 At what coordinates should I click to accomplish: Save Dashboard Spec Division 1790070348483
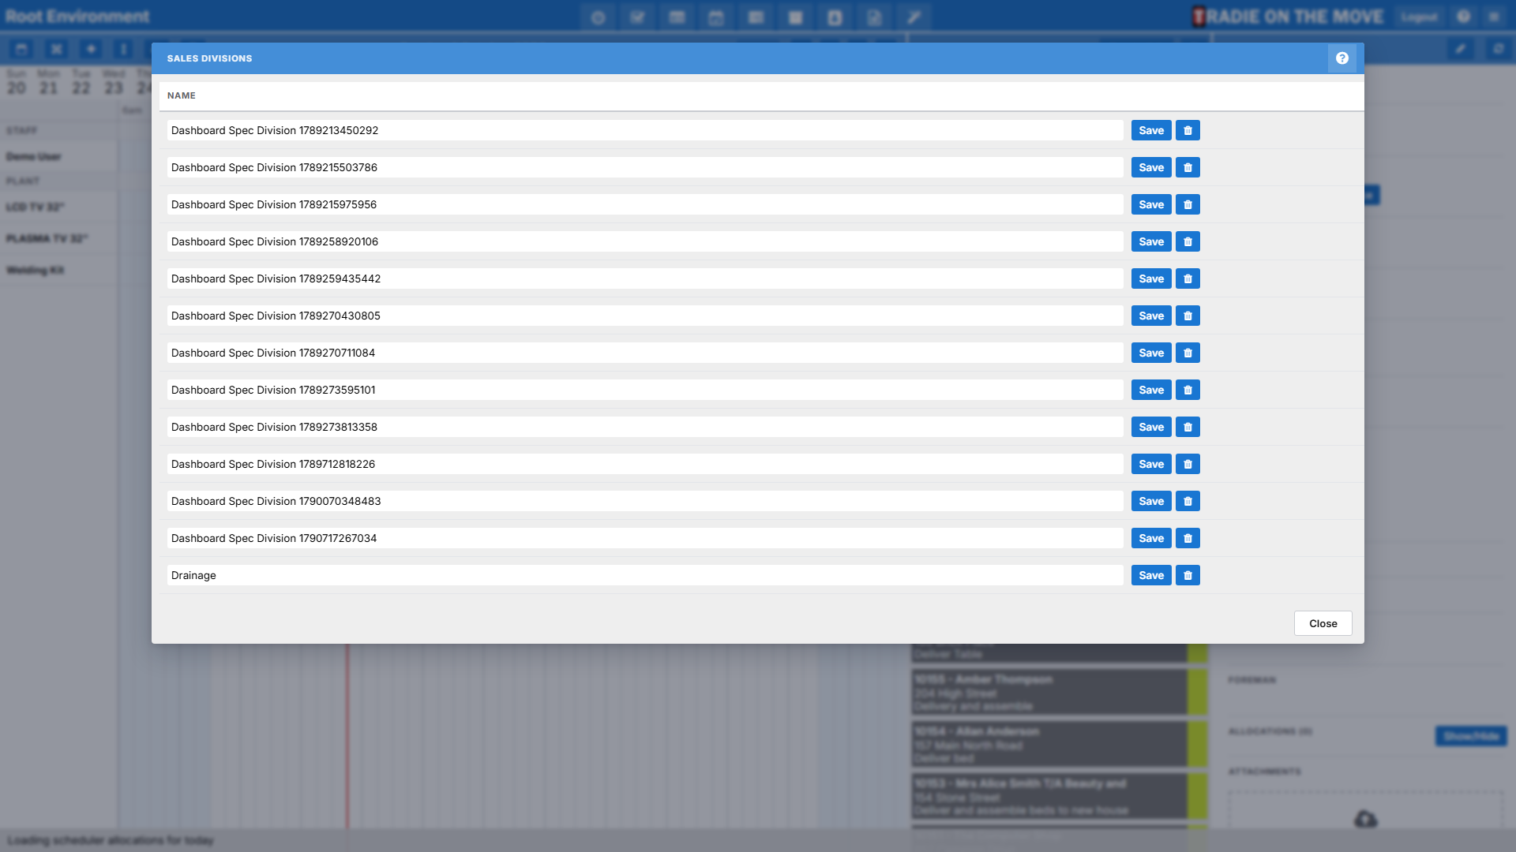[1151, 501]
